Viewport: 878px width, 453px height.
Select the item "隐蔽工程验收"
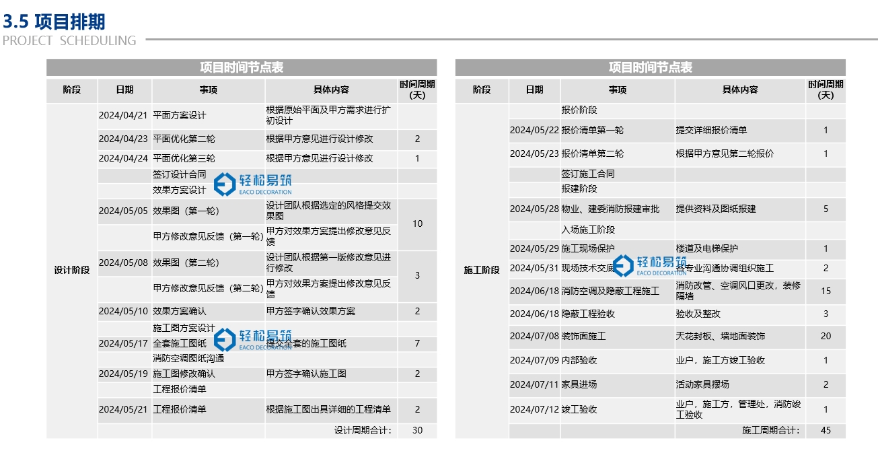pos(588,314)
